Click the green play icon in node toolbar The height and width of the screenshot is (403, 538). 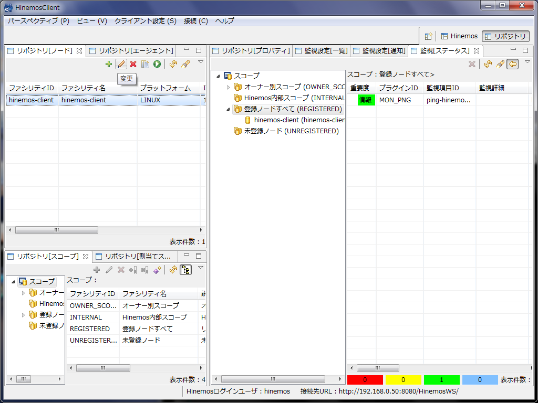157,64
